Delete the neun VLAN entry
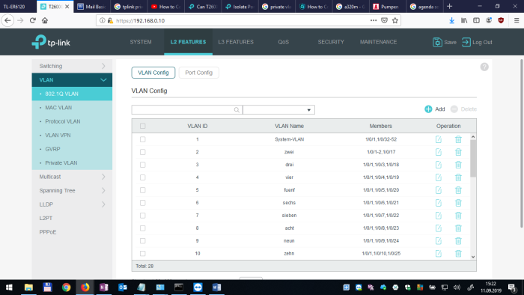Image resolution: width=524 pixels, height=295 pixels. click(x=458, y=241)
